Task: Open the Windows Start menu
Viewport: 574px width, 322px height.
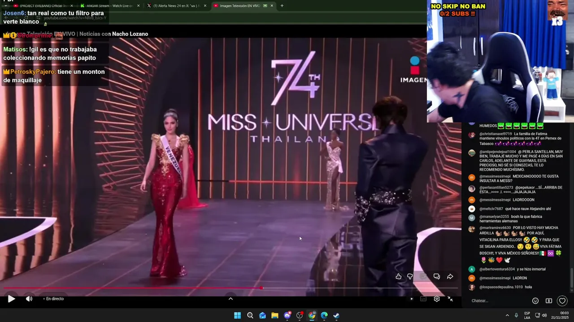Action: (238, 315)
